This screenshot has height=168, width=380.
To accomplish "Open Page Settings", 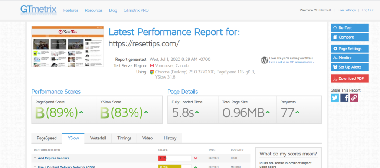I will coord(350,49).
